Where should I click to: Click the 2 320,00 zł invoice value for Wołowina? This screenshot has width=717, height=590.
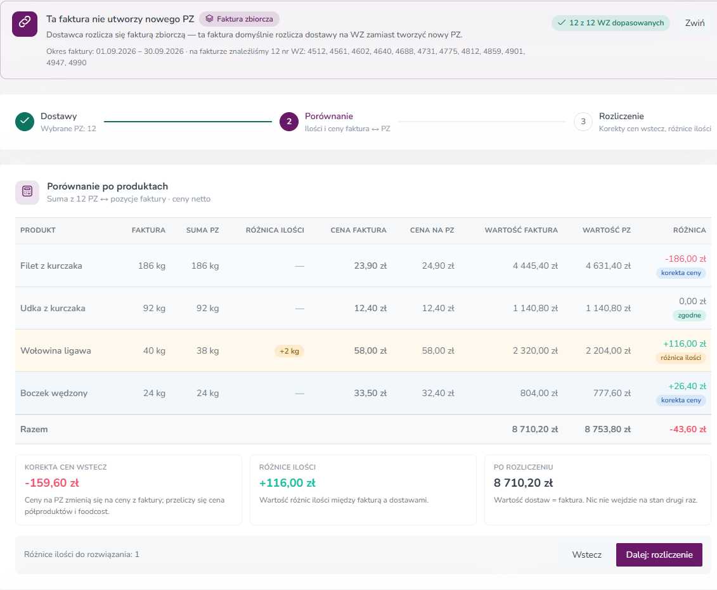536,351
